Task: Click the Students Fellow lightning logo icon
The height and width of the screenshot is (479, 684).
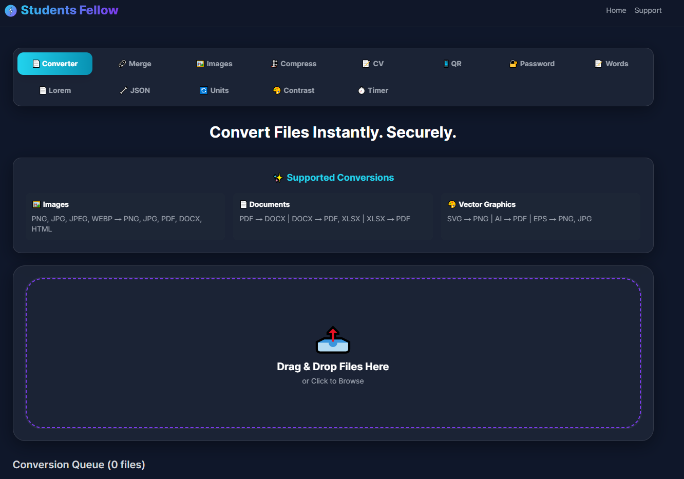Action: tap(10, 11)
